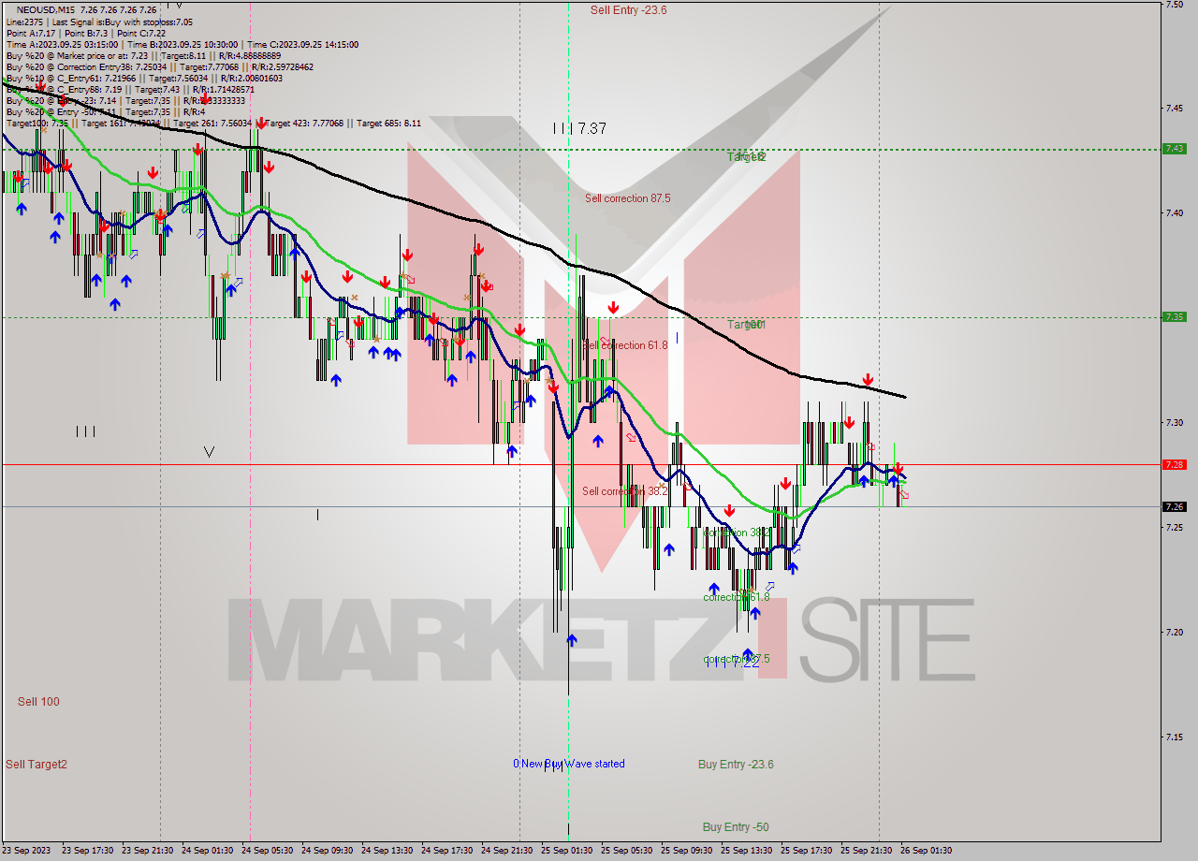The width and height of the screenshot is (1198, 861).
Task: Click the 7.20 price axis label
Action: coord(1174,633)
